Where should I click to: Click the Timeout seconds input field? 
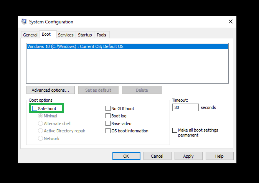click(185, 107)
